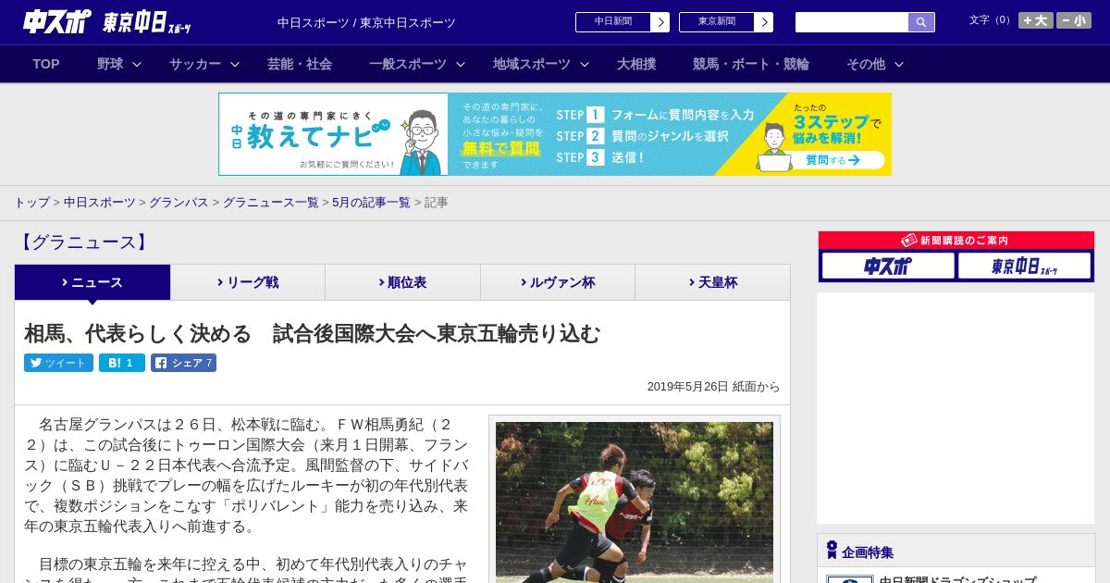This screenshot has height=583, width=1110.
Task: Select the ニュース tab
Action: click(92, 282)
